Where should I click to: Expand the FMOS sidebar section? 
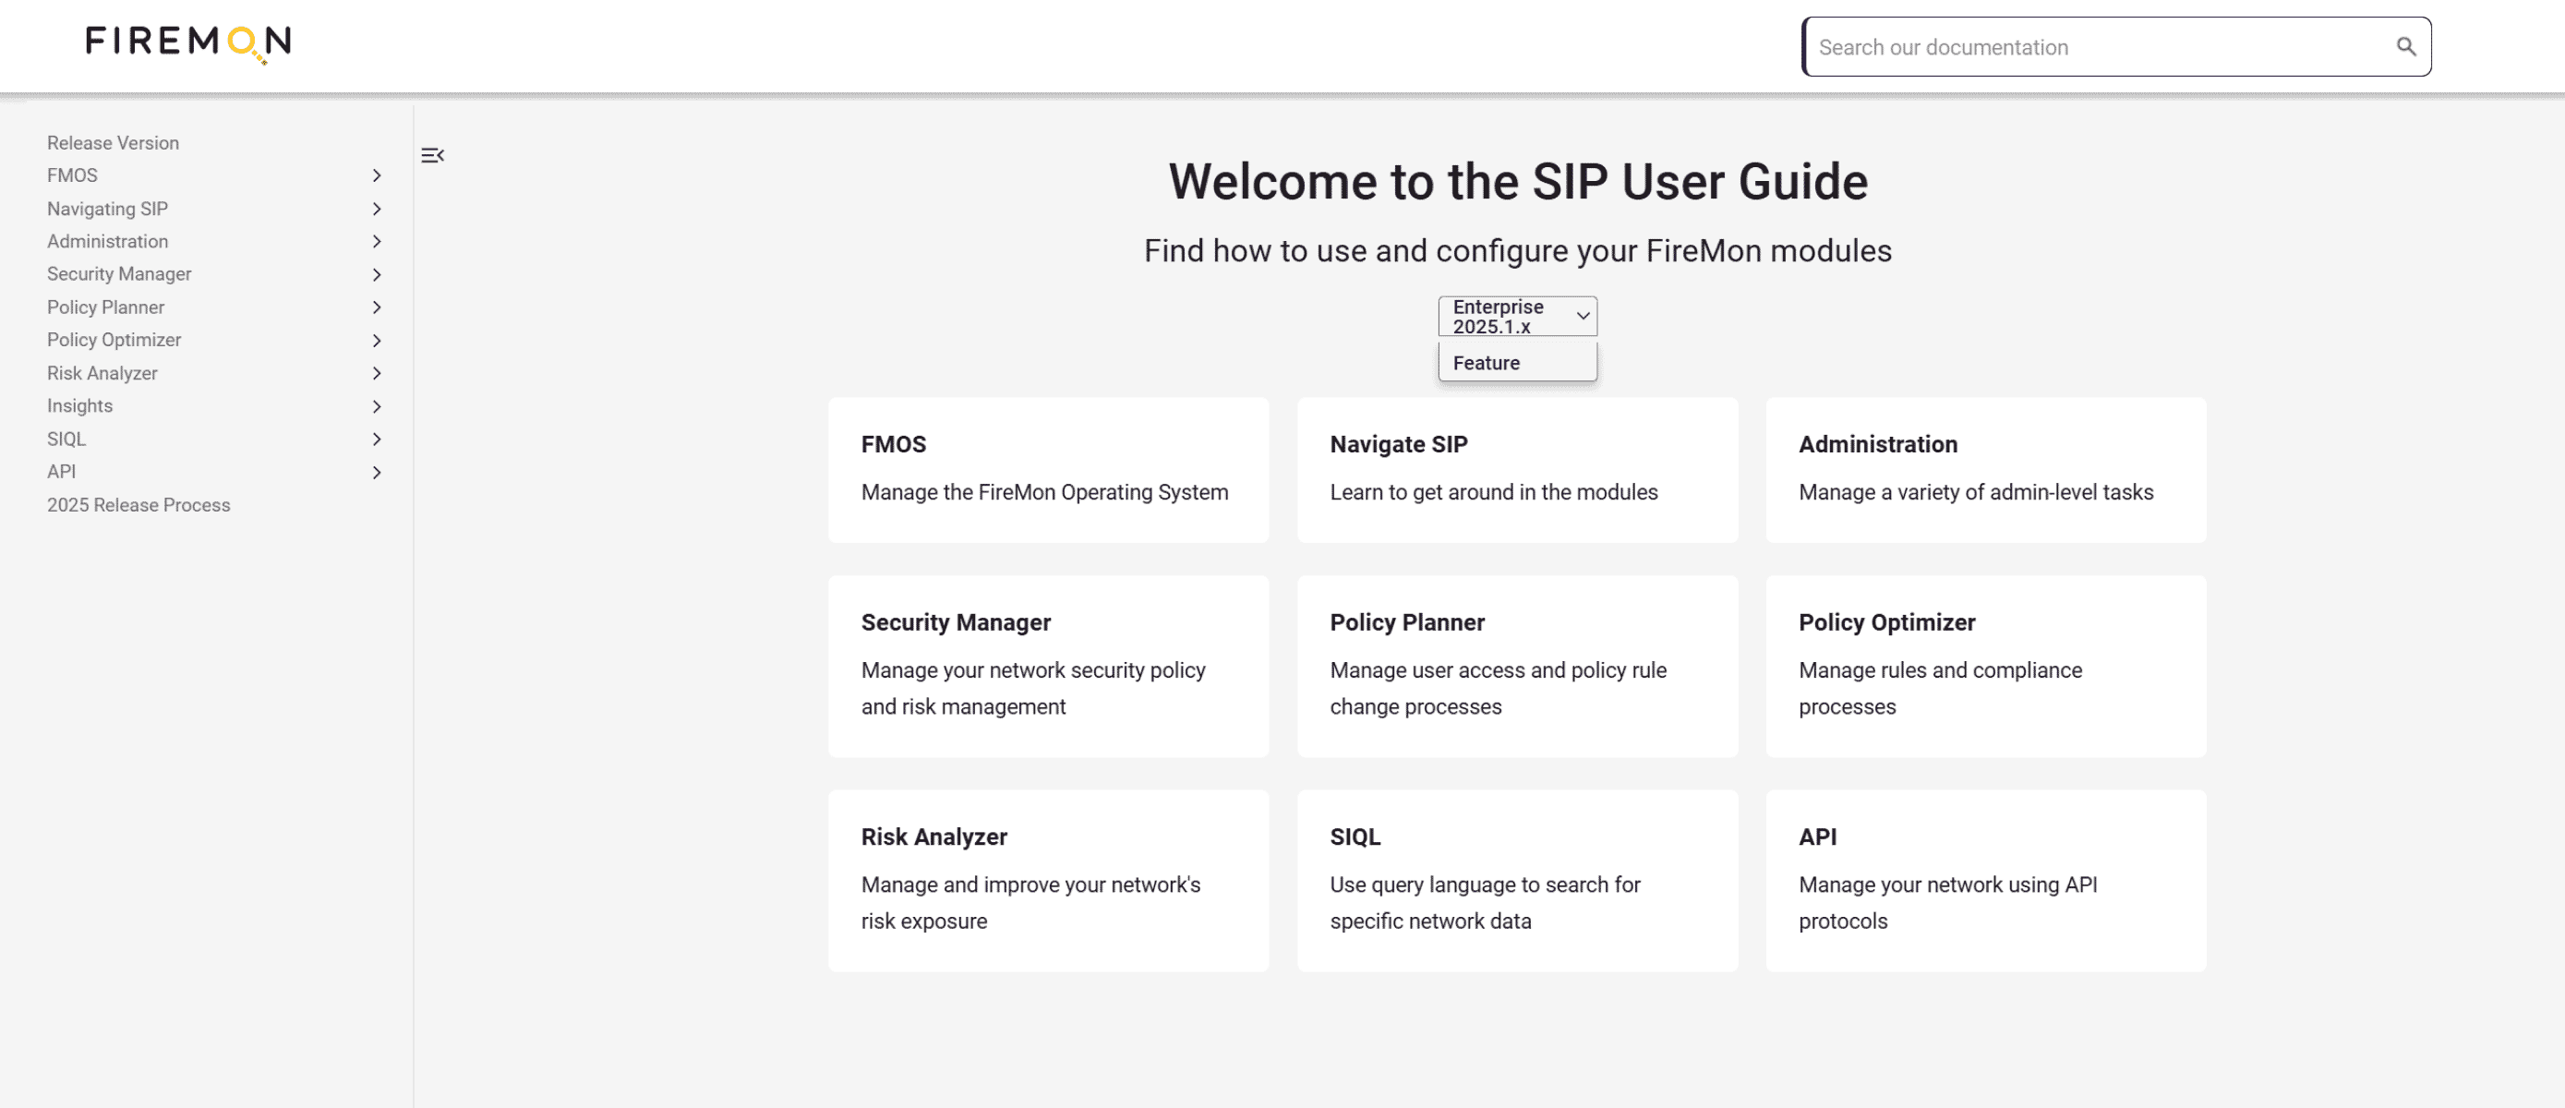pyautogui.click(x=377, y=175)
